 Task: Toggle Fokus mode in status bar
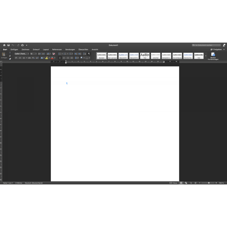point(173,183)
